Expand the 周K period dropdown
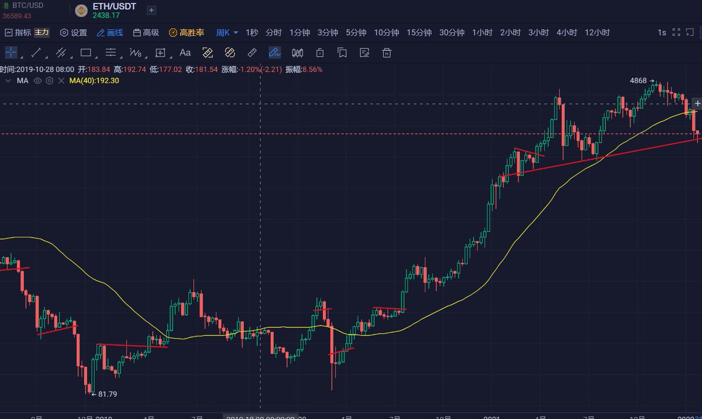Screen dimensions: 702x419 [227, 33]
